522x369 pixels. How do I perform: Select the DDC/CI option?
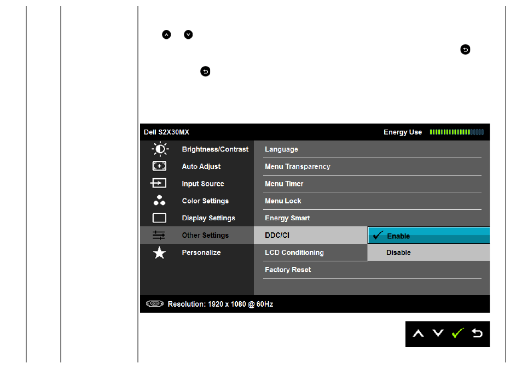click(311, 235)
